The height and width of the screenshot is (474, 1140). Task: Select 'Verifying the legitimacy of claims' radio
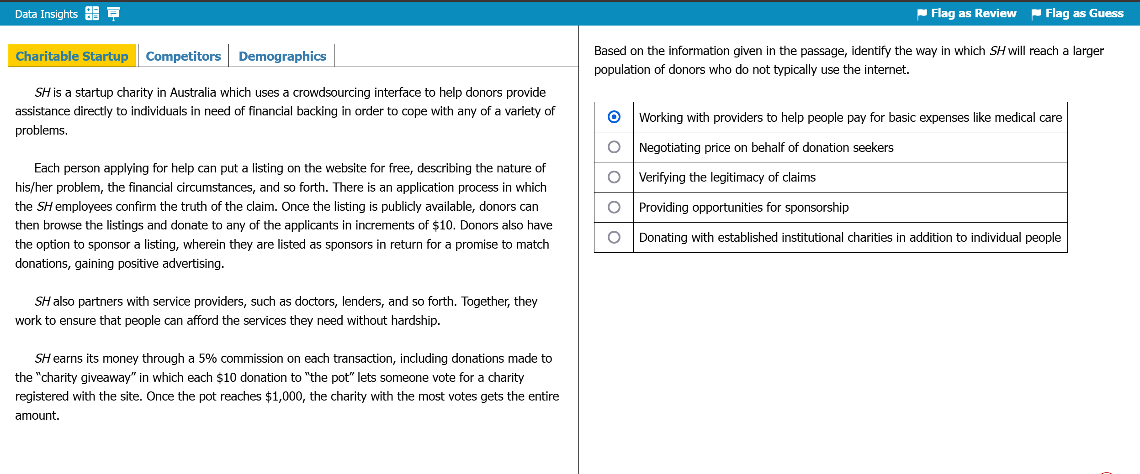click(x=614, y=177)
